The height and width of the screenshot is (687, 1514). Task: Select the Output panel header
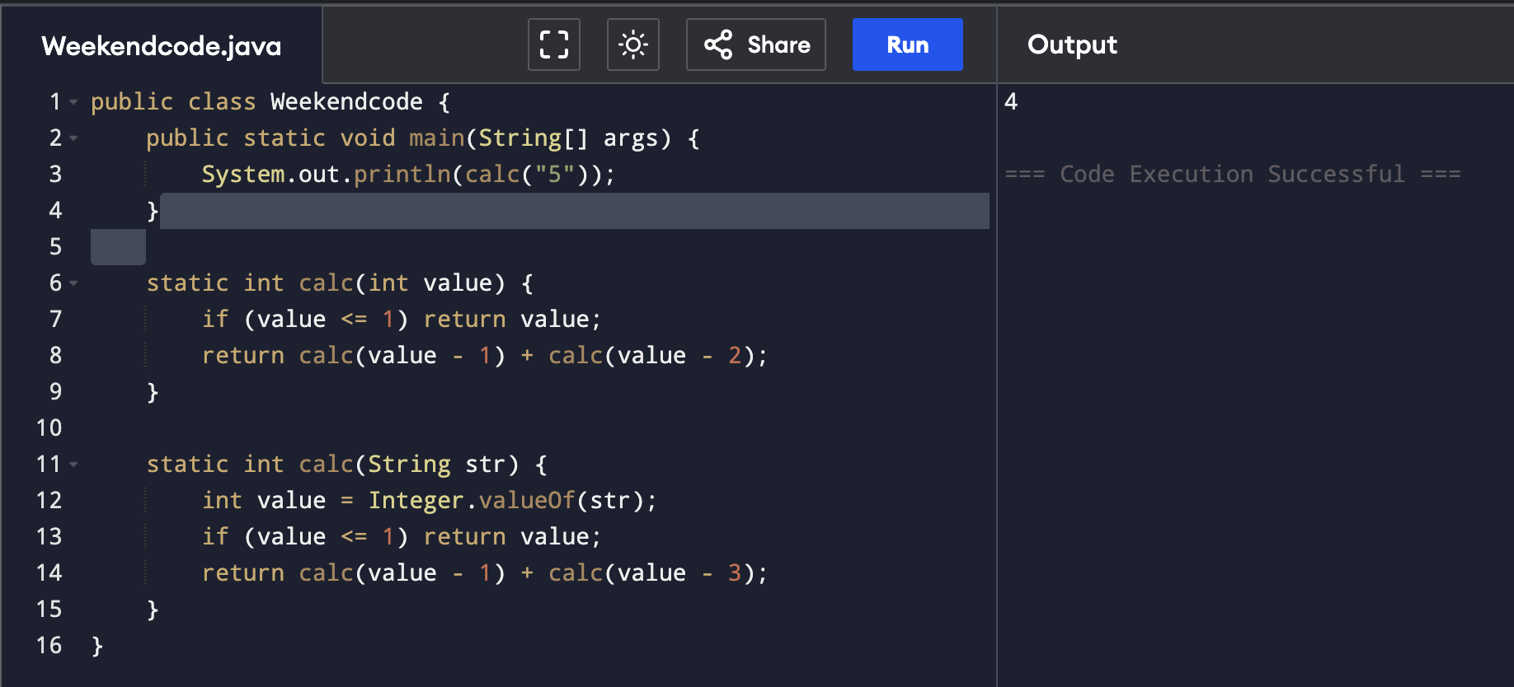tap(1072, 44)
